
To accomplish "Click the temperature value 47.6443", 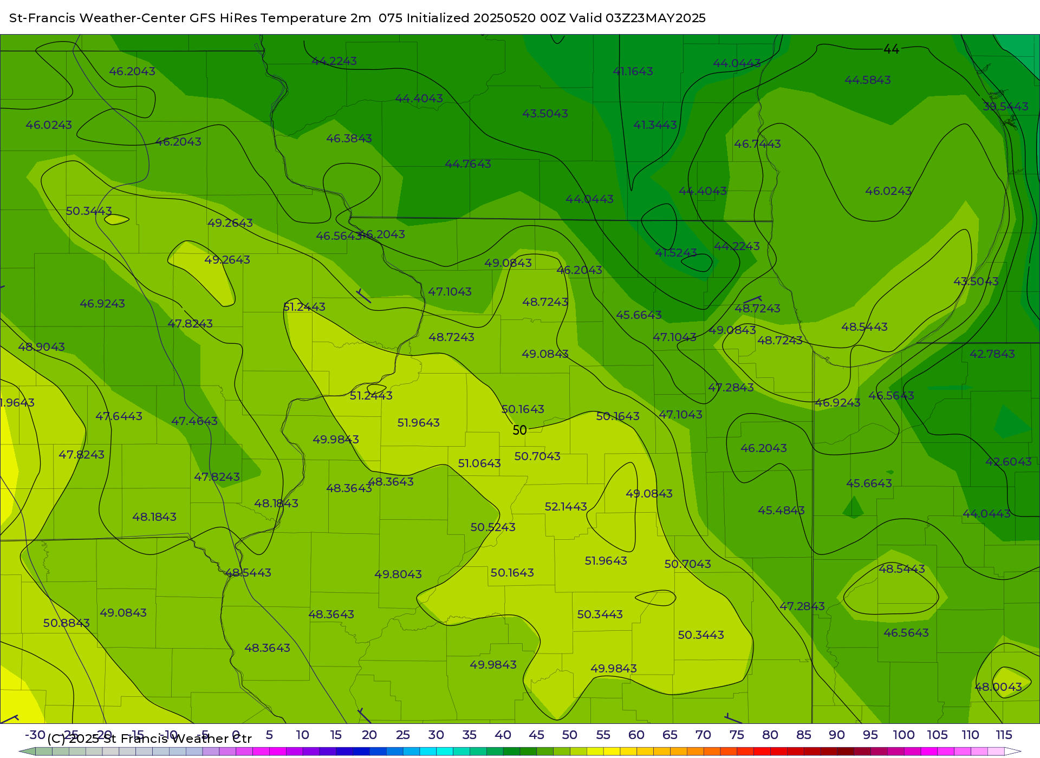I will click(119, 416).
